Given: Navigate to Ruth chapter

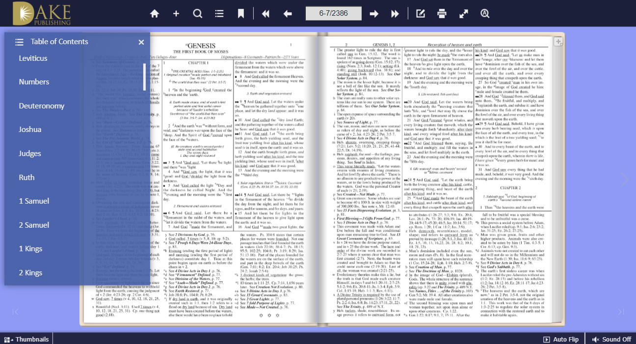Looking at the screenshot, I should coord(27,178).
